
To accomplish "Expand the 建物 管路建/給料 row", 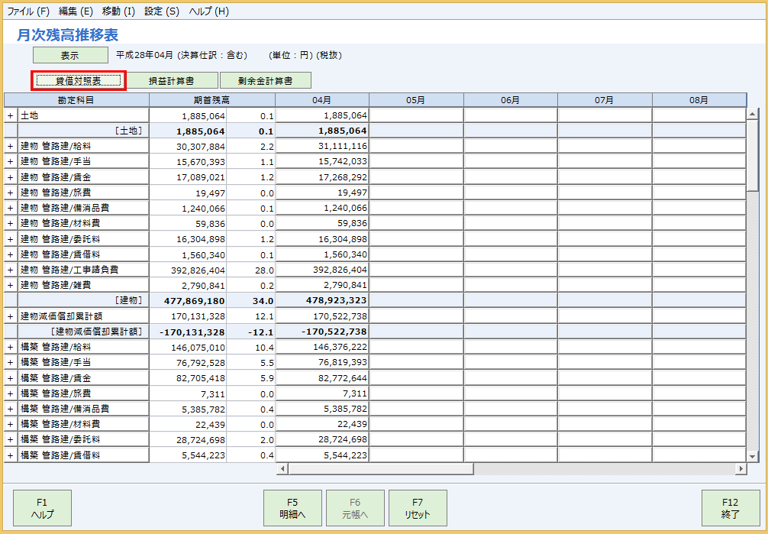I will (x=8, y=146).
